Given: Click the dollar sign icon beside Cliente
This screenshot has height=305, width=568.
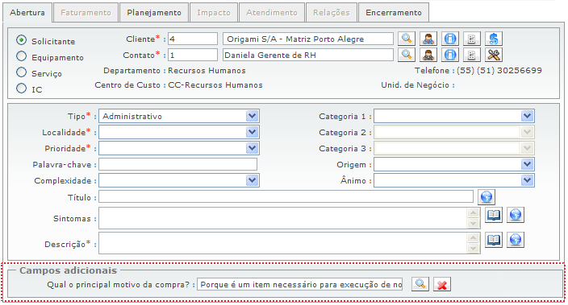Looking at the screenshot, I should pos(494,39).
